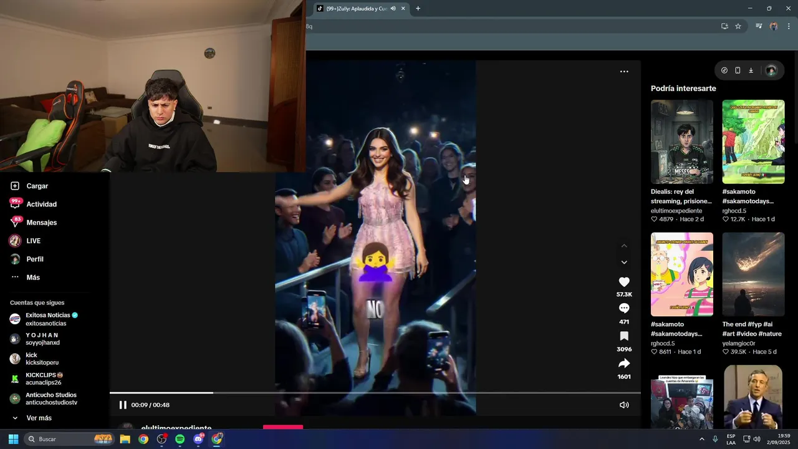
Task: Open Dealis rey del streaming thumbnail
Action: (x=682, y=142)
